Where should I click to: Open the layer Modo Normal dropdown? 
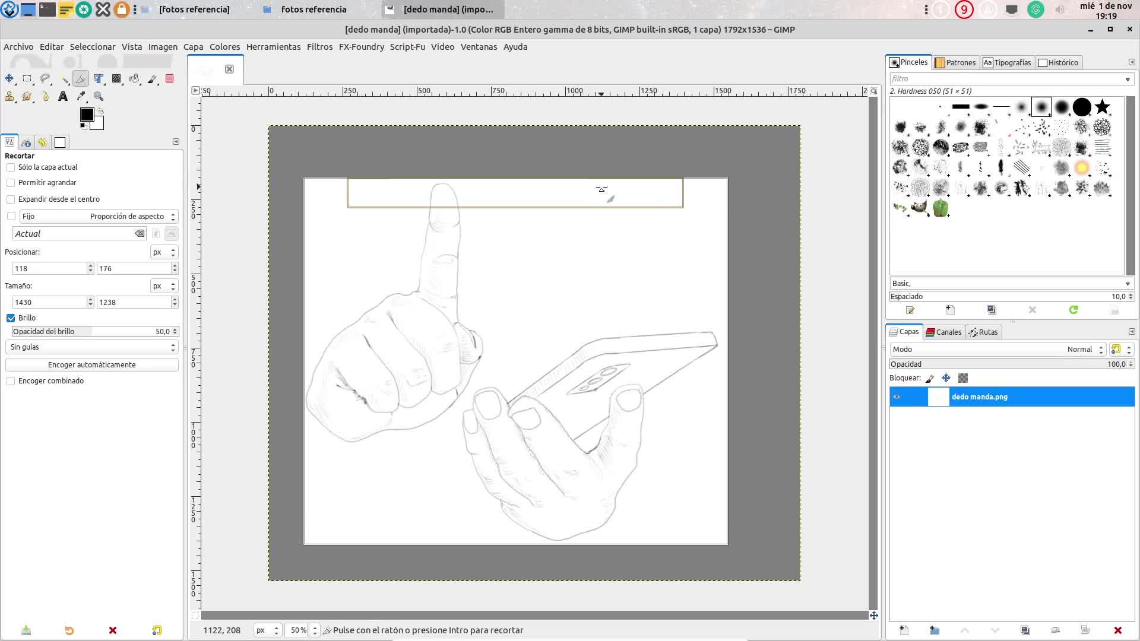click(x=997, y=350)
